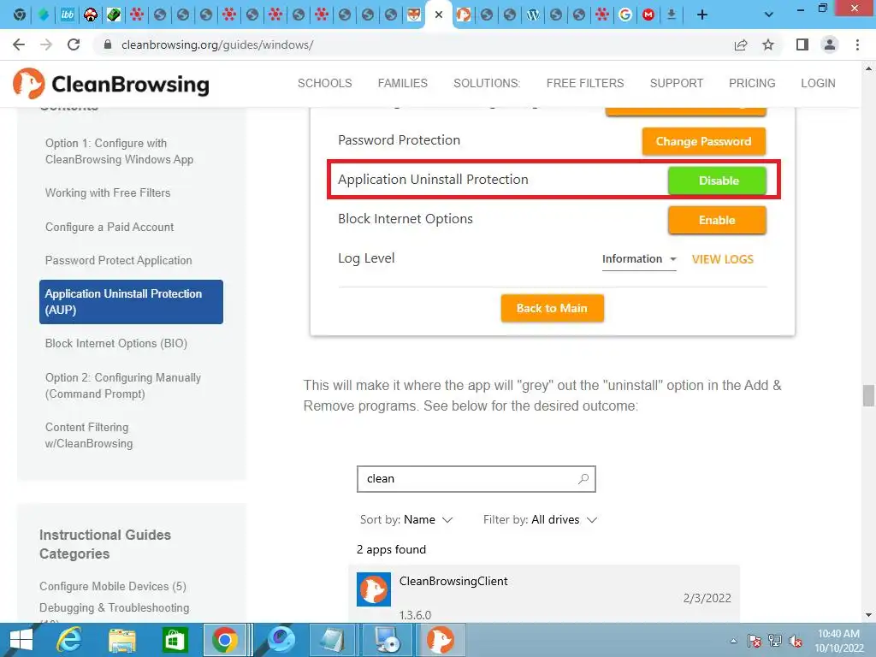Switch to the WordPress tab
This screenshot has width=876, height=657.
coord(532,15)
